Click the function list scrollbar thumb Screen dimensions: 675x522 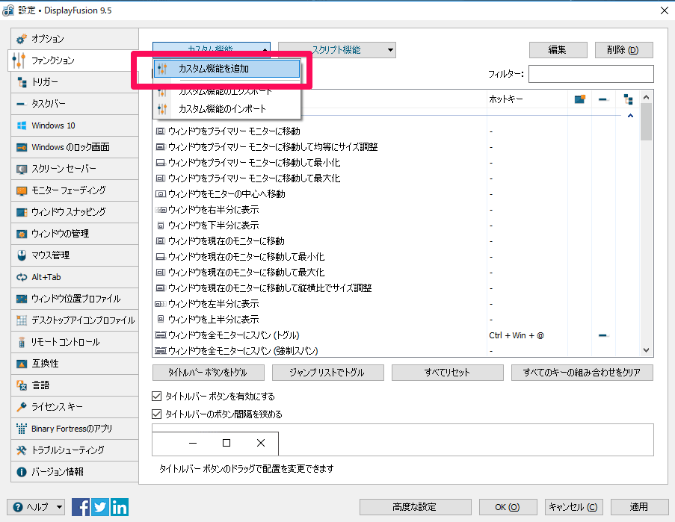click(x=646, y=122)
